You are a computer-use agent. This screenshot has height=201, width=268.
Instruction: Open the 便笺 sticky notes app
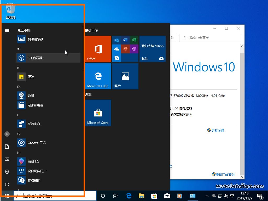[31, 77]
